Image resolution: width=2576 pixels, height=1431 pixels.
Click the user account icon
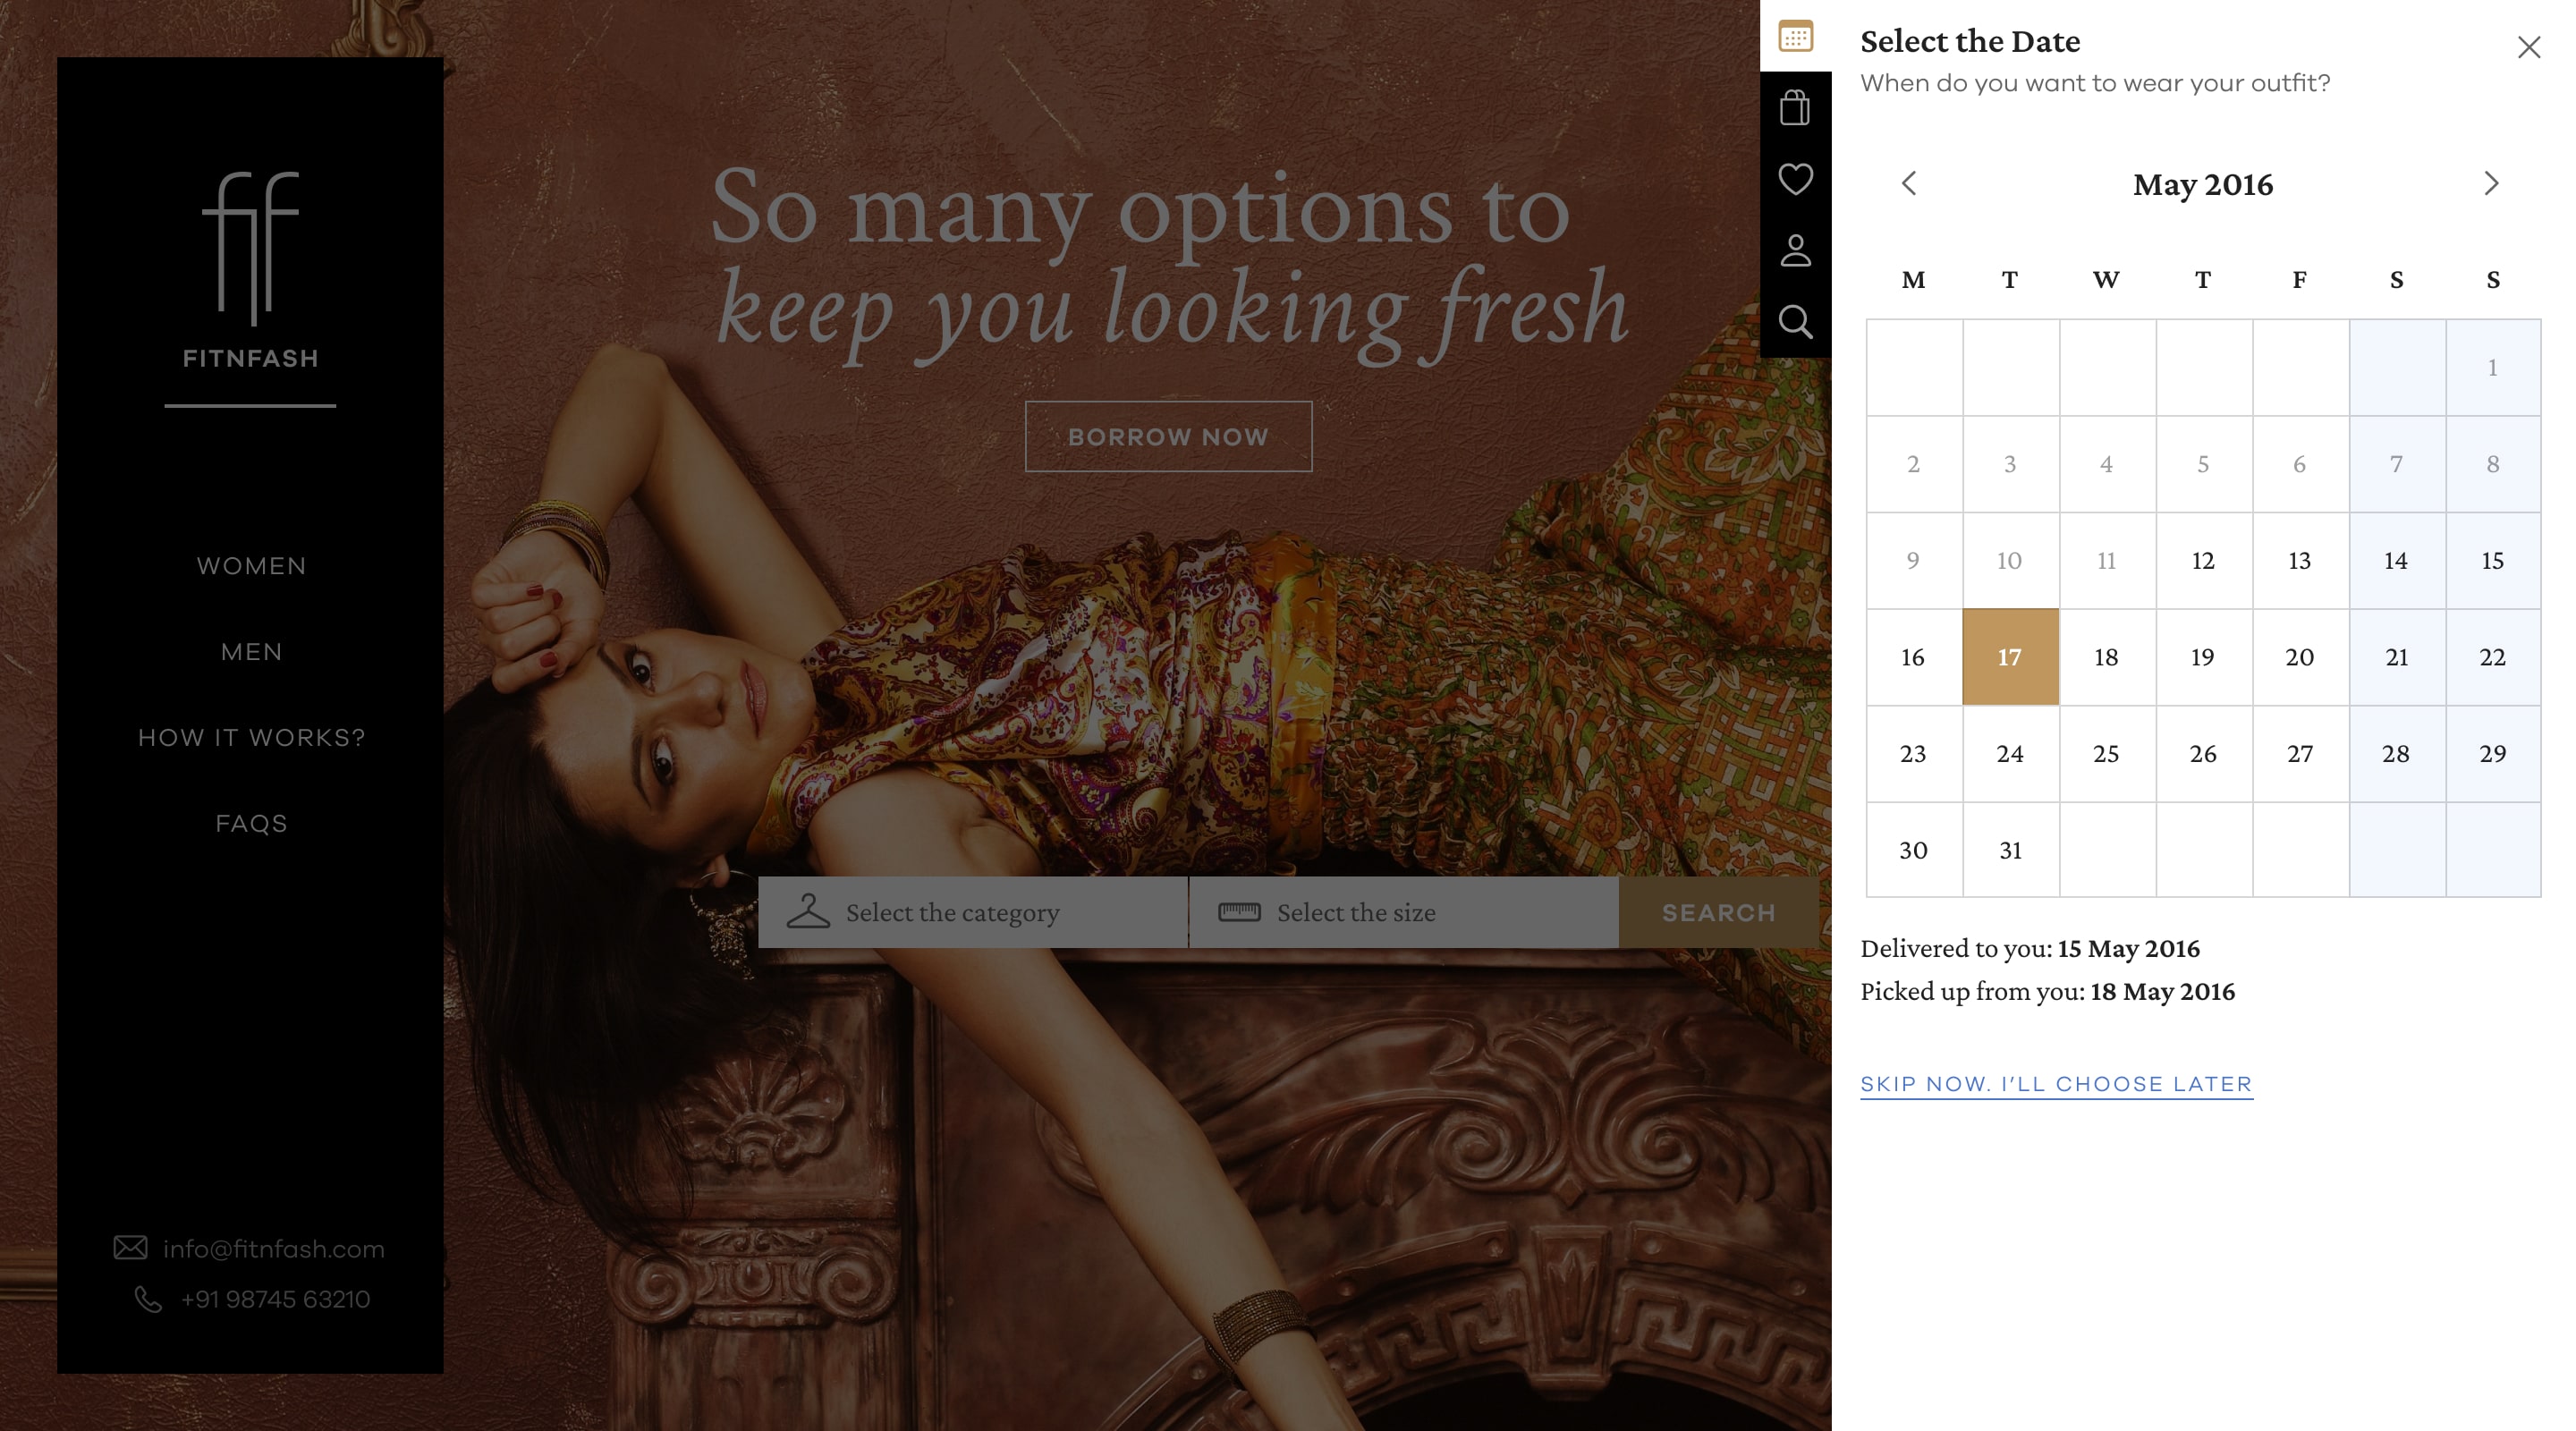point(1796,251)
